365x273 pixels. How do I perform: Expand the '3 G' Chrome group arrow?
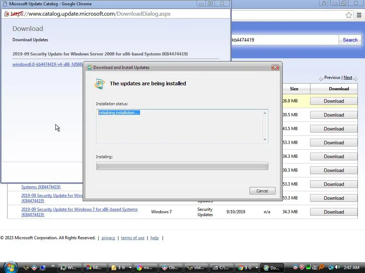pyautogui.click(x=257, y=268)
